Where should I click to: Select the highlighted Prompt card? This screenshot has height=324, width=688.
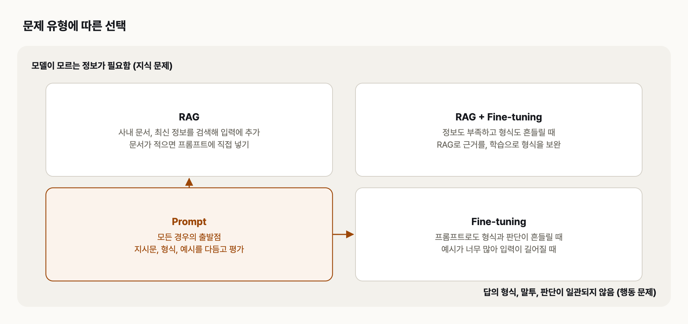[189, 234]
